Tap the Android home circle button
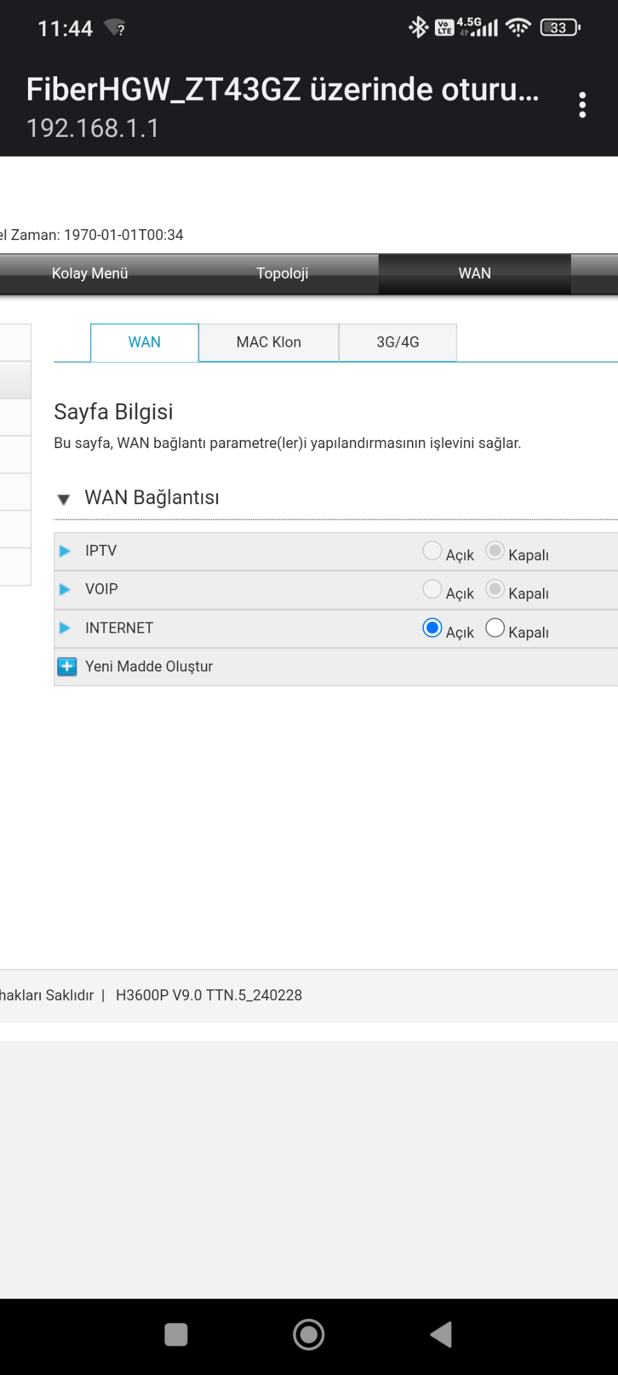The image size is (618, 1375). pos(309,1334)
